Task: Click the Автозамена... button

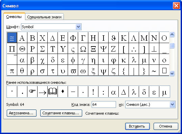Action: [x=22, y=113]
